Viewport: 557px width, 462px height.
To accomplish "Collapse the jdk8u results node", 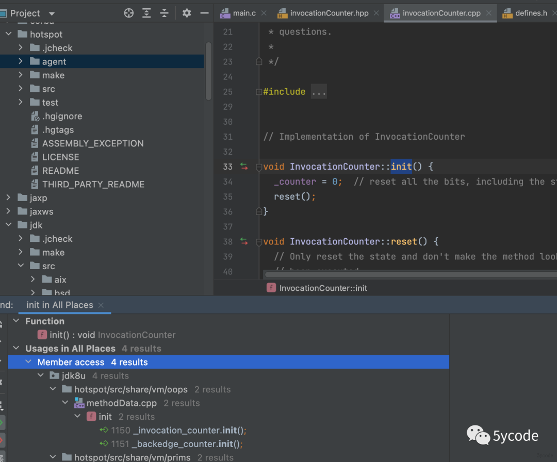I will coord(41,375).
